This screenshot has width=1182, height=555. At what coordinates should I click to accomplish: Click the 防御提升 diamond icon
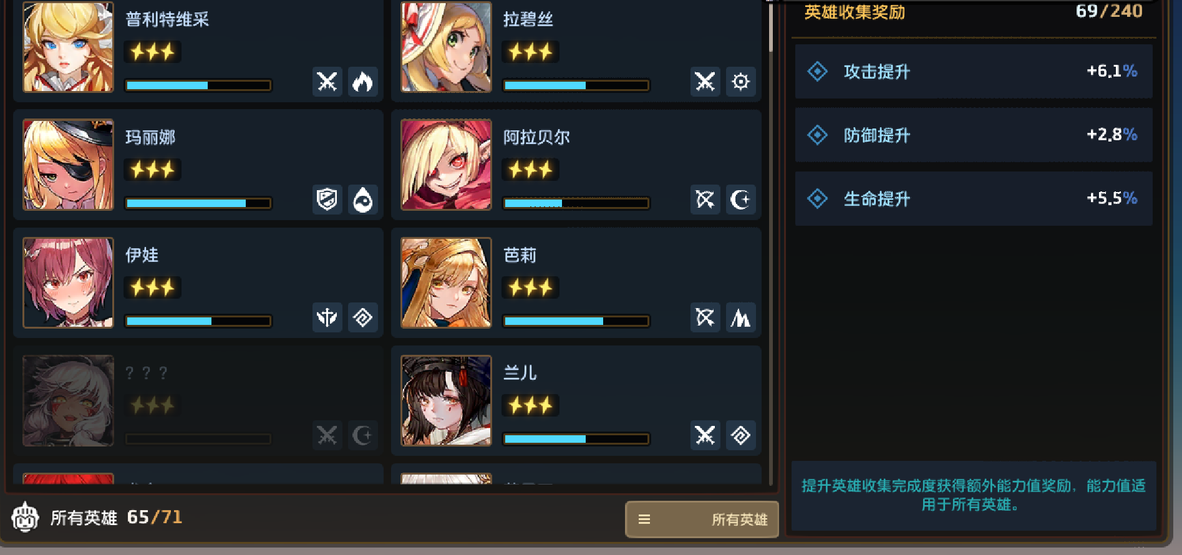pos(817,135)
